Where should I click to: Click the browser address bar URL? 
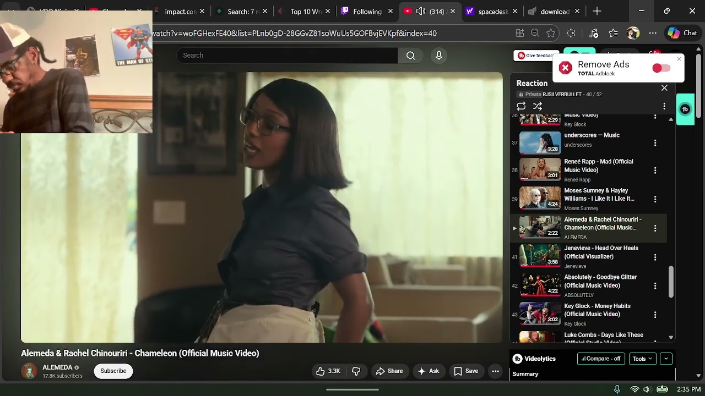295,33
